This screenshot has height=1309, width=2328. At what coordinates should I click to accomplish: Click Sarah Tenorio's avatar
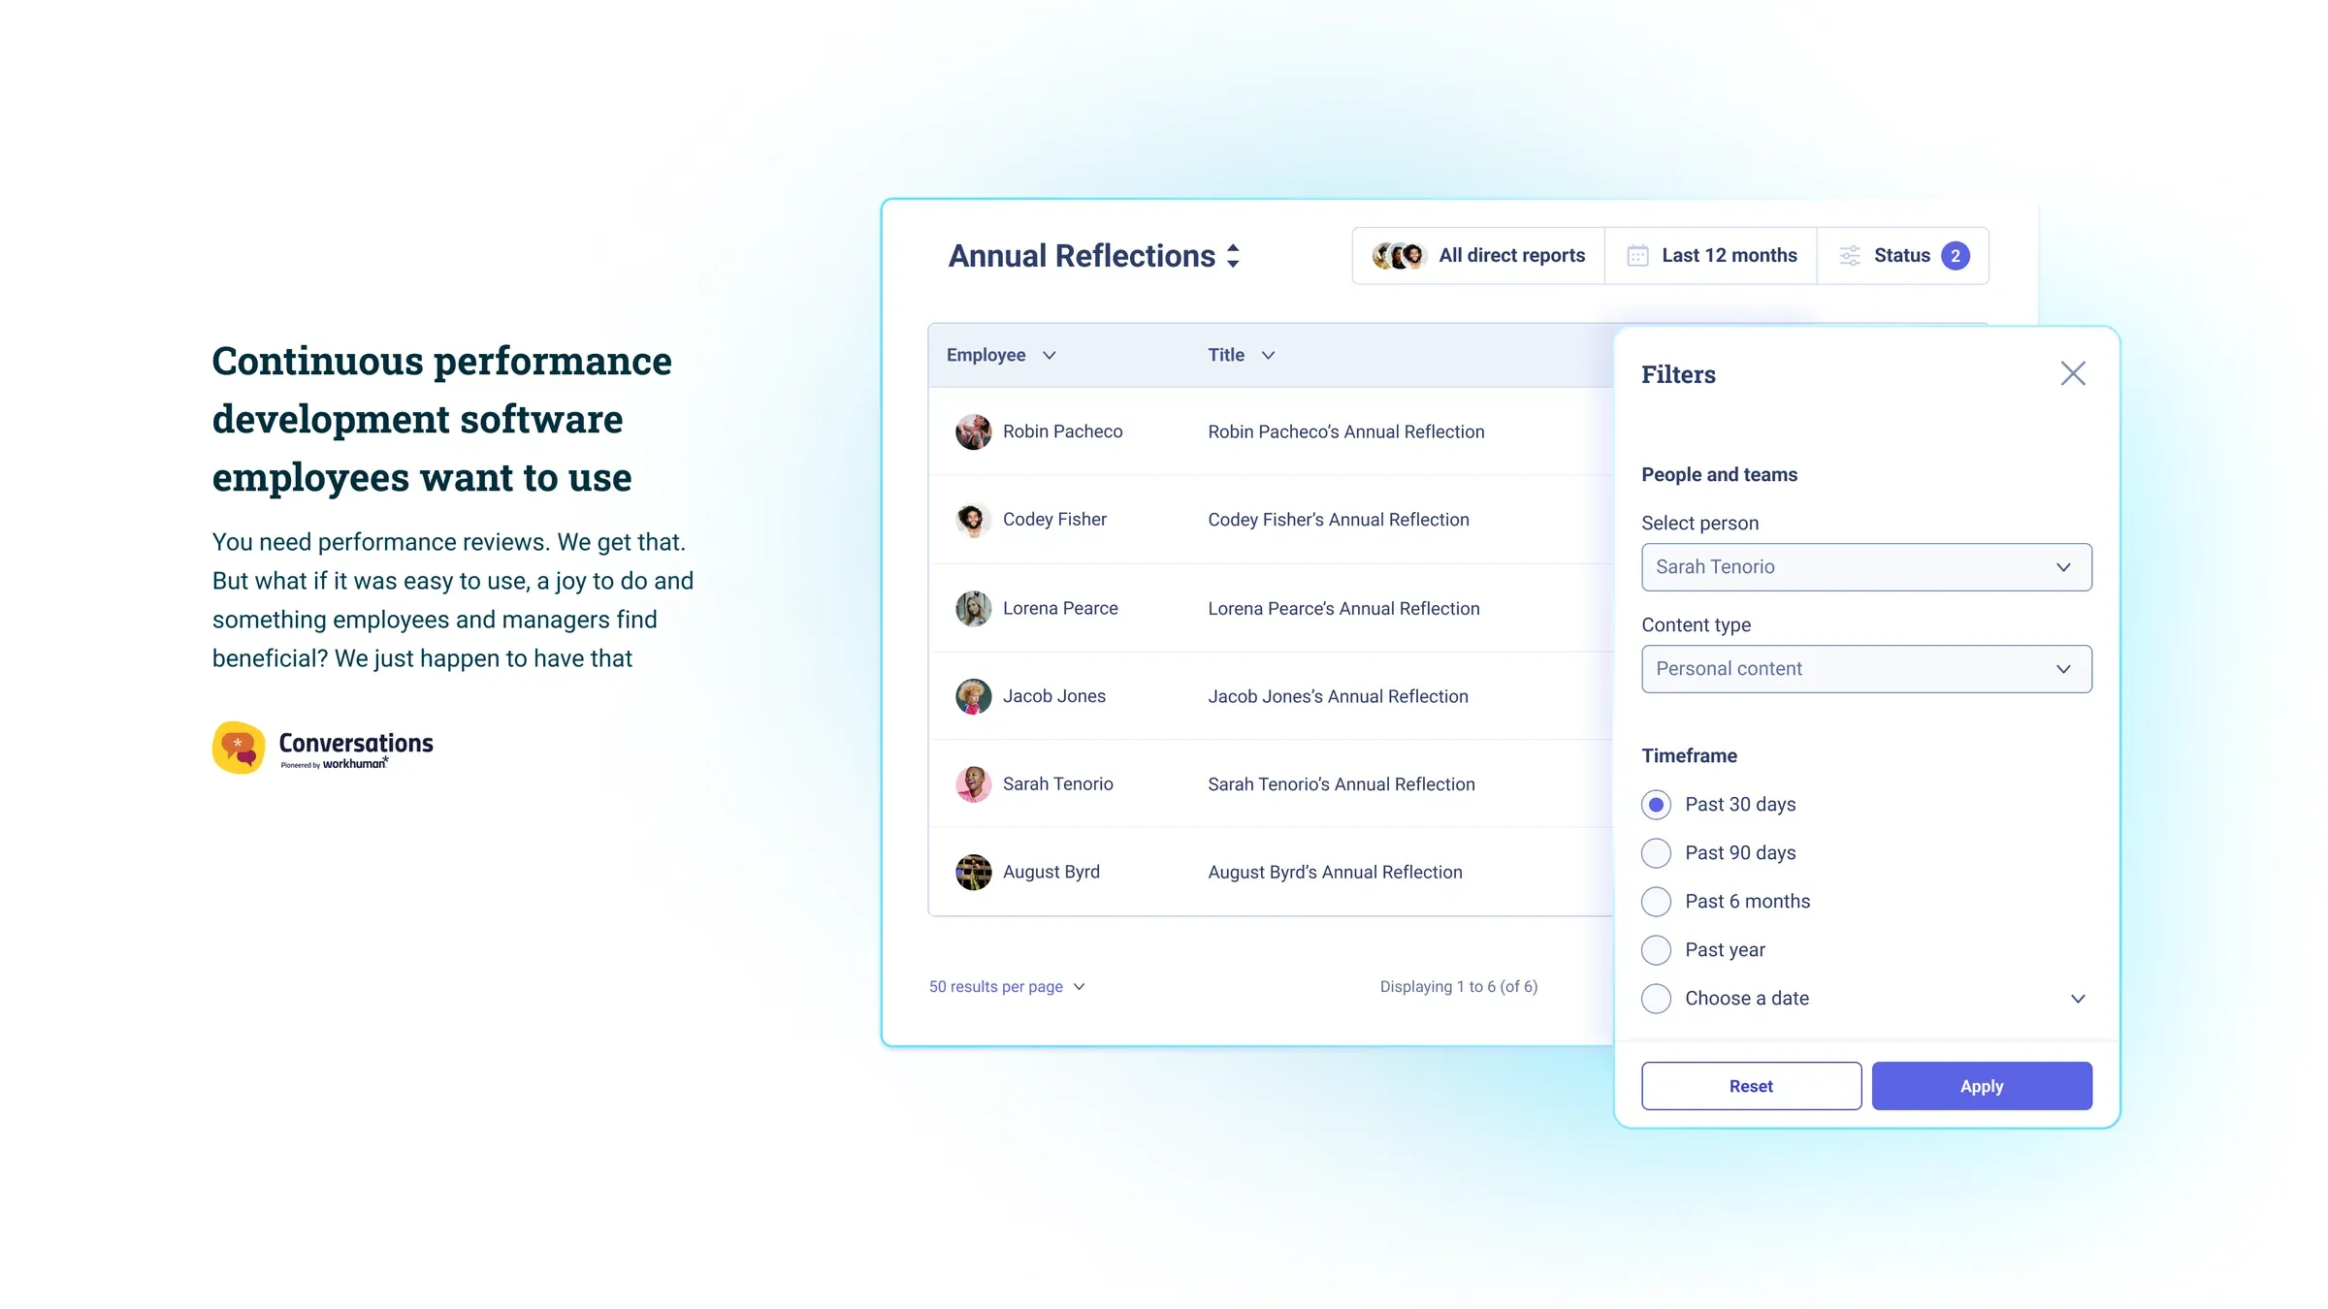coord(973,783)
